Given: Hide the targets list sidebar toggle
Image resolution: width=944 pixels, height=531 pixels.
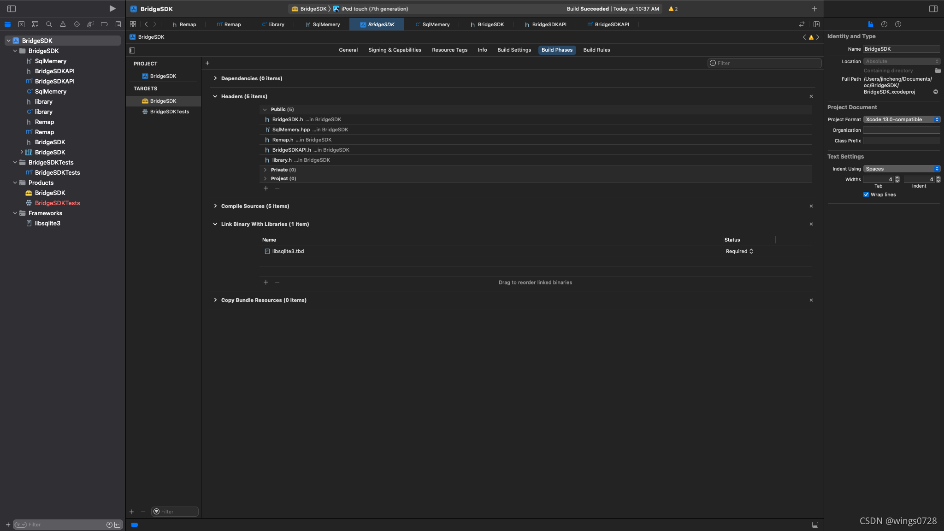Looking at the screenshot, I should tap(132, 50).
